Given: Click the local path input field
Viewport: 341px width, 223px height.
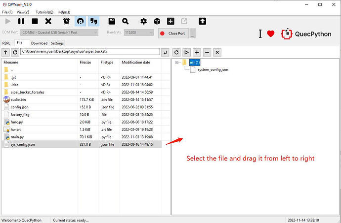Looking at the screenshot, I should 90,52.
